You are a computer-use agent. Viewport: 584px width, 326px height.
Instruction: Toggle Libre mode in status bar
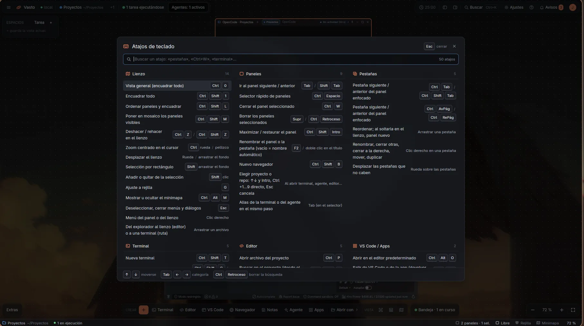[x=503, y=323]
